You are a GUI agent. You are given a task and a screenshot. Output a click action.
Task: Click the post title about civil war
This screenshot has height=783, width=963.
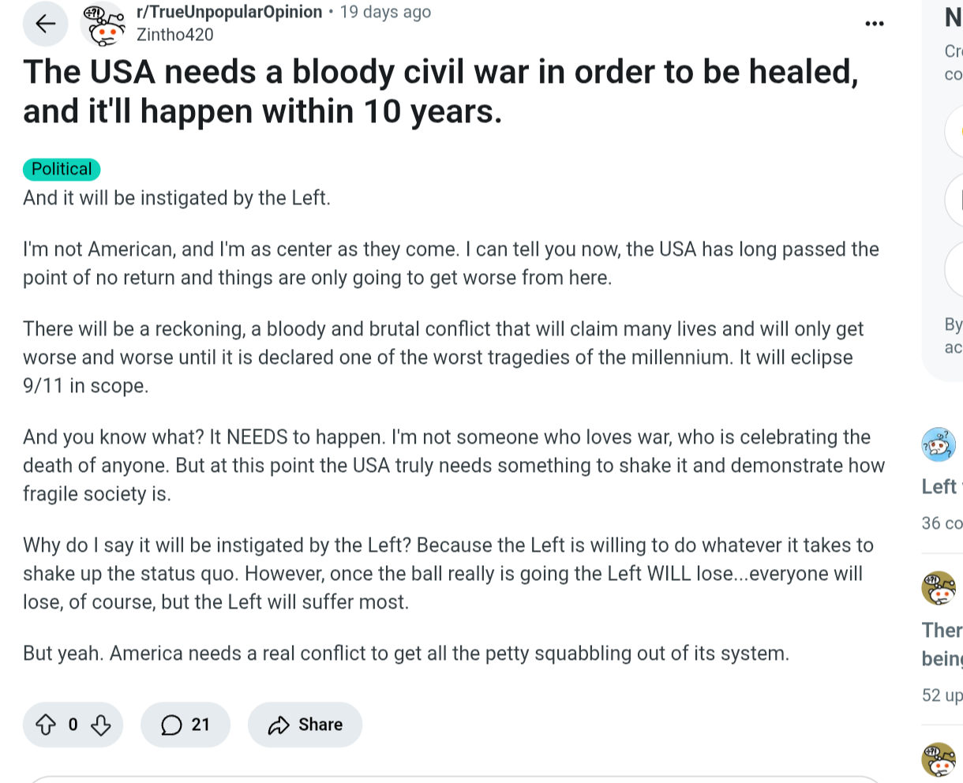pos(440,92)
